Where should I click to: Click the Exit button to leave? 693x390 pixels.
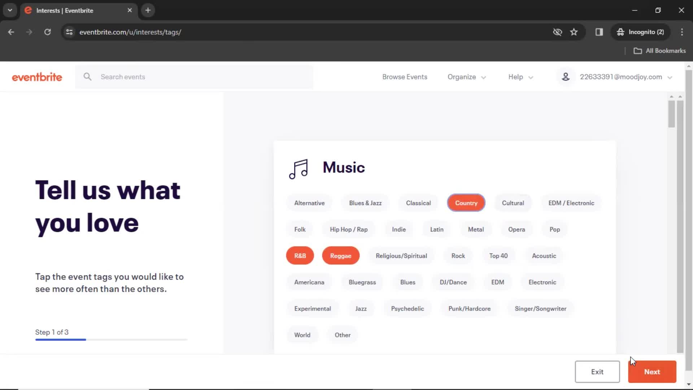tap(597, 372)
